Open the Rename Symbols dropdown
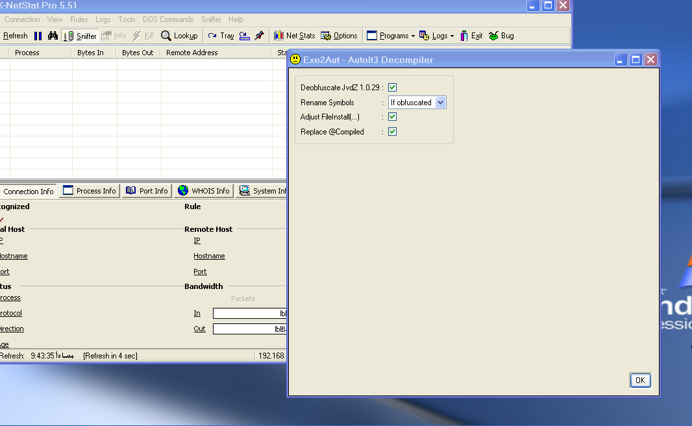 click(441, 103)
